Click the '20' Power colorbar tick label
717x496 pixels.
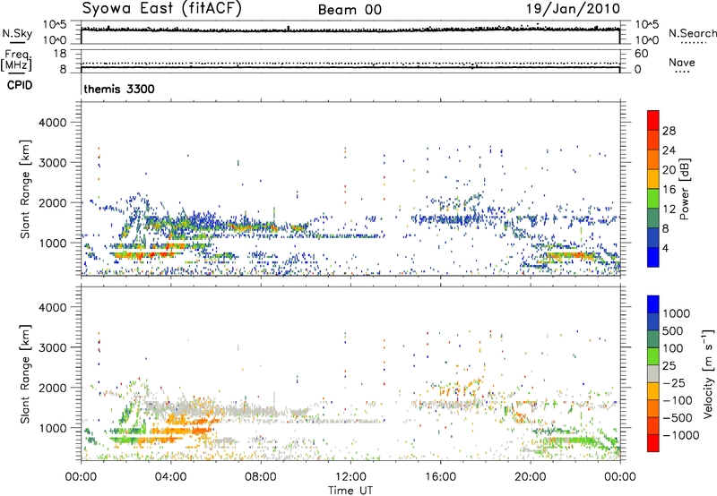tap(669, 170)
